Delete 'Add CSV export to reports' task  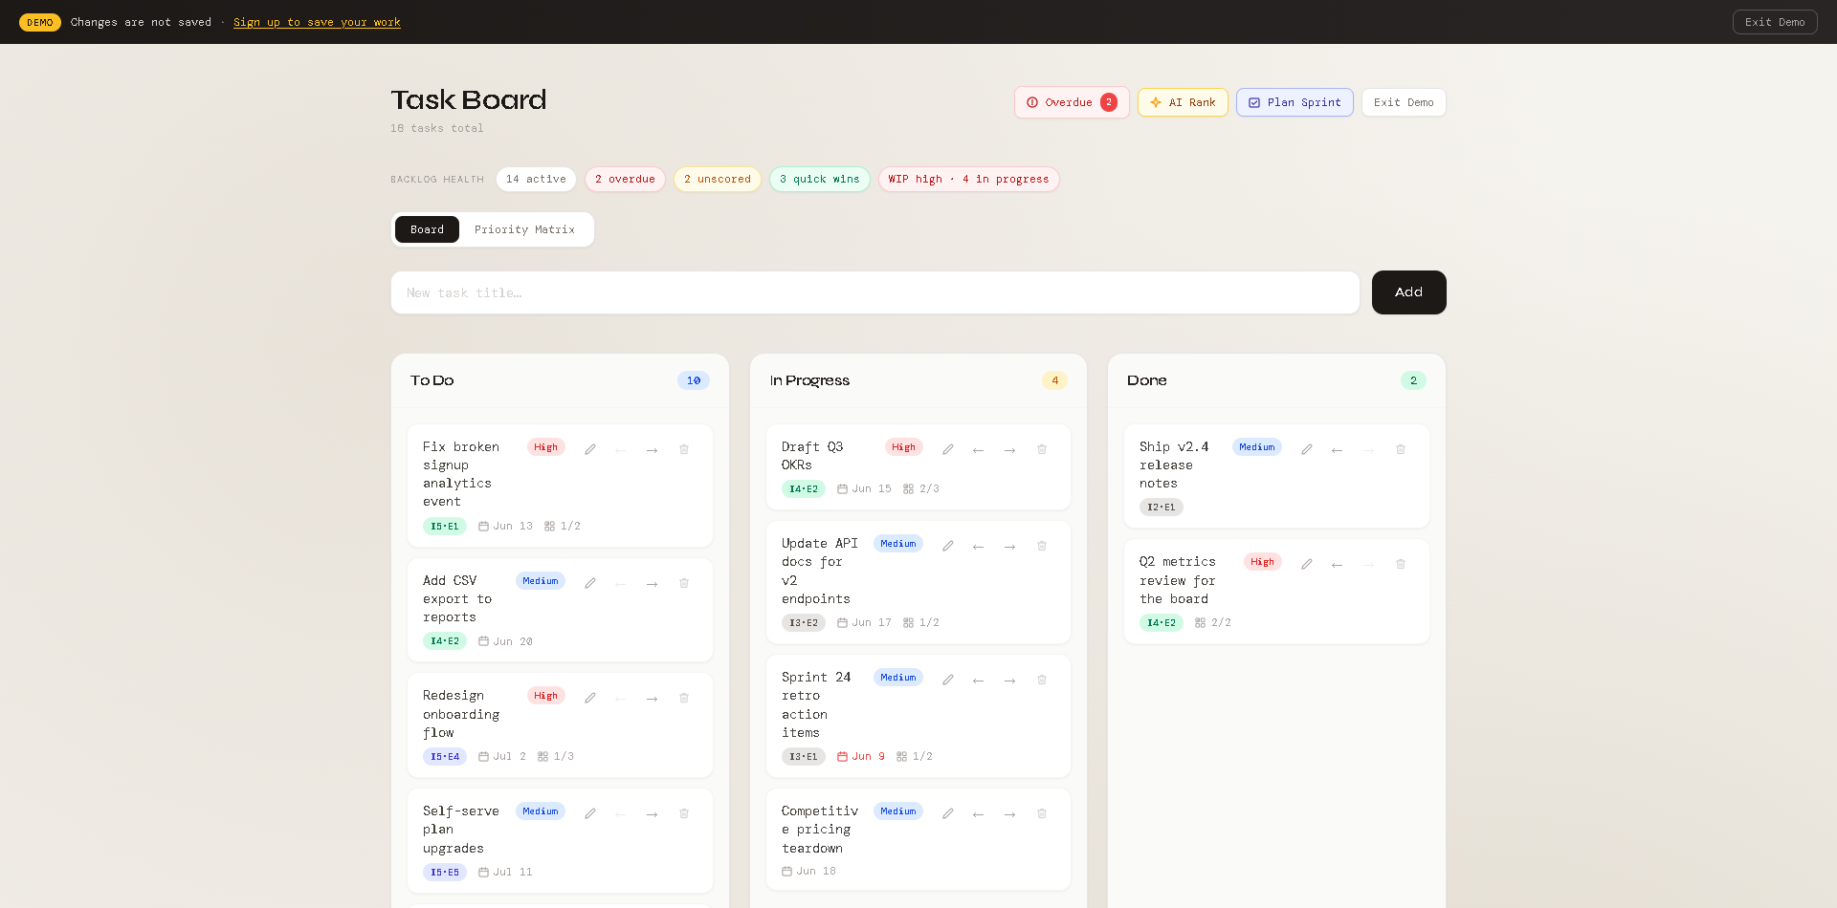click(684, 583)
